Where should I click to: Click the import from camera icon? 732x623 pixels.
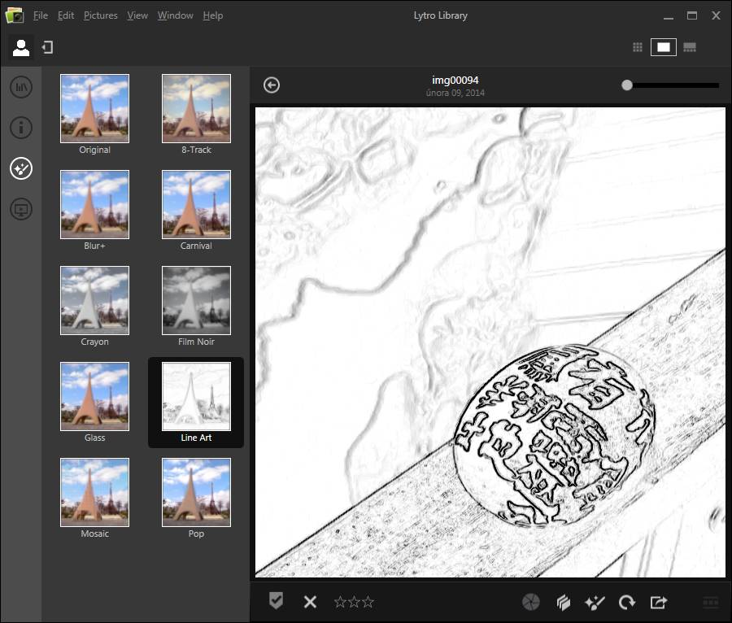pyautogui.click(x=47, y=48)
